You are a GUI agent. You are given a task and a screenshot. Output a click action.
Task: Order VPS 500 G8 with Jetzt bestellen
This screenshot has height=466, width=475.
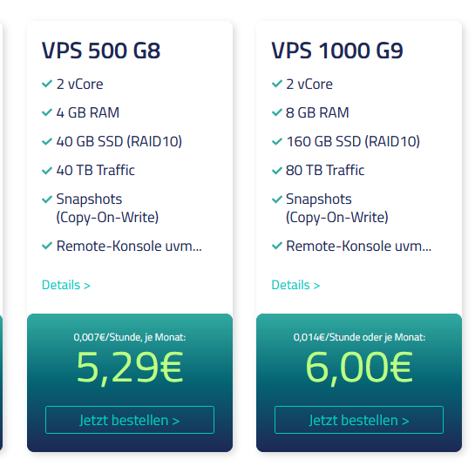click(130, 420)
